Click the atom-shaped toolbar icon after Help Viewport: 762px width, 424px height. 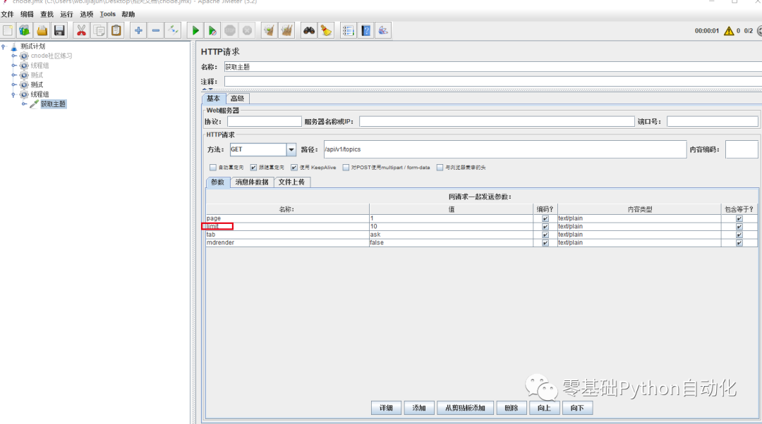pos(383,30)
